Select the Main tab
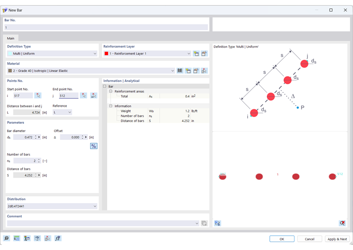Screen dimensions: 353x250 pos(11,38)
